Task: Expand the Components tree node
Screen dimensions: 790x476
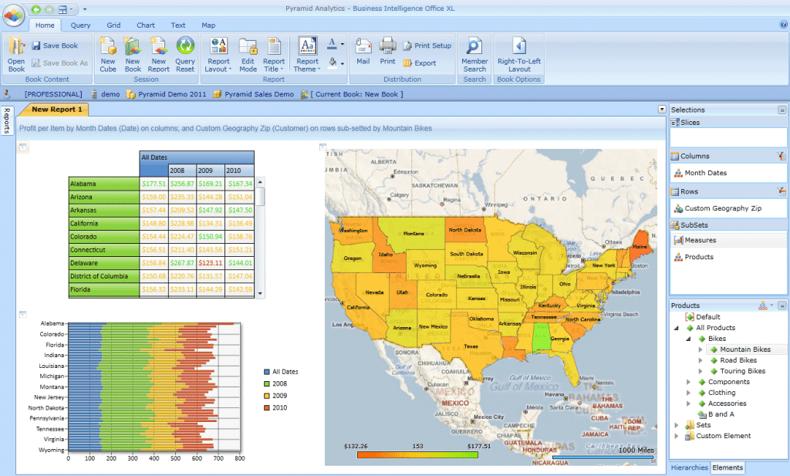Action: (690, 382)
